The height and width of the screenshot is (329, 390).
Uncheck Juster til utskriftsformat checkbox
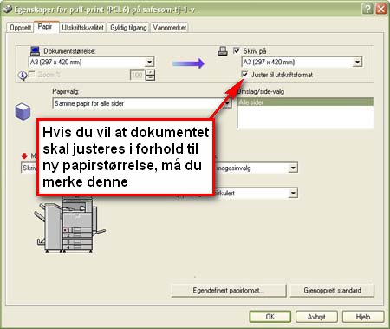244,75
